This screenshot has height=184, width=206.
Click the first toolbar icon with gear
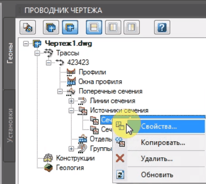click(x=28, y=27)
